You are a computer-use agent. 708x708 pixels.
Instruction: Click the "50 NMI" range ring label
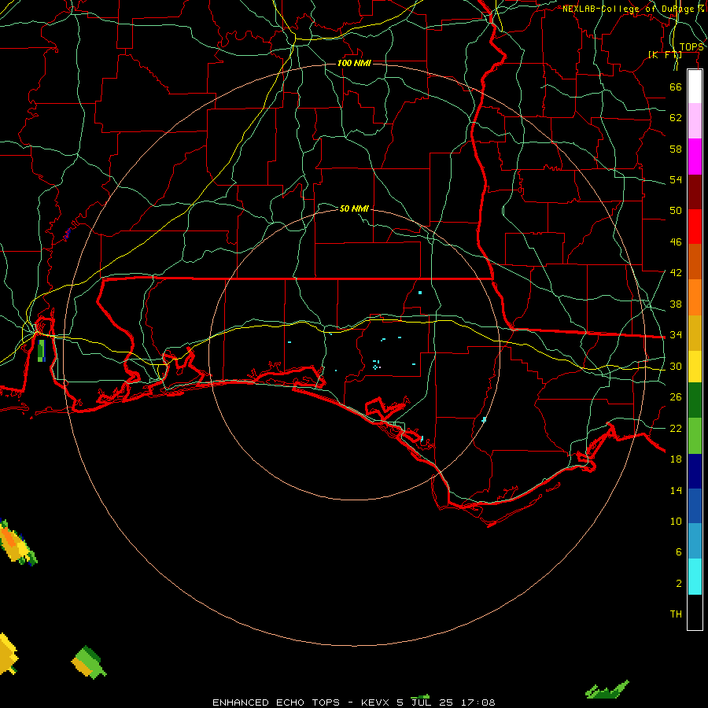pos(354,208)
